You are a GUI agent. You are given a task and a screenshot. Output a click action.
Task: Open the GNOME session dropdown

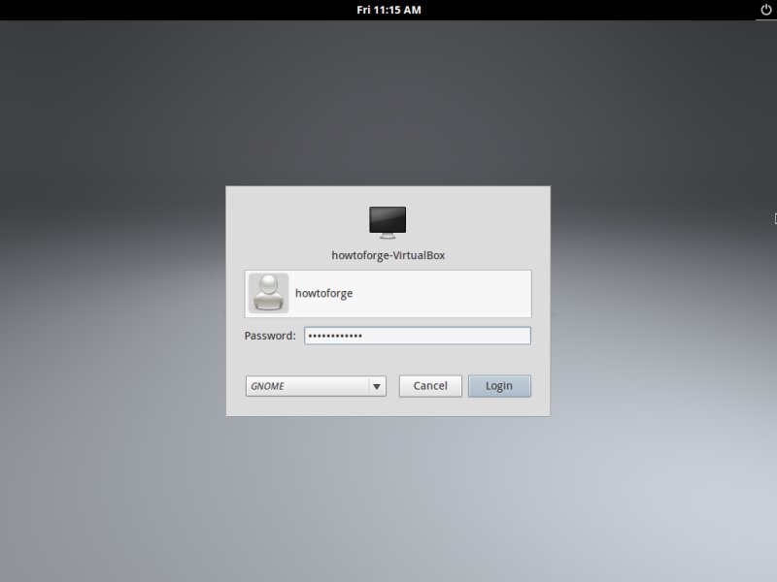pos(316,386)
